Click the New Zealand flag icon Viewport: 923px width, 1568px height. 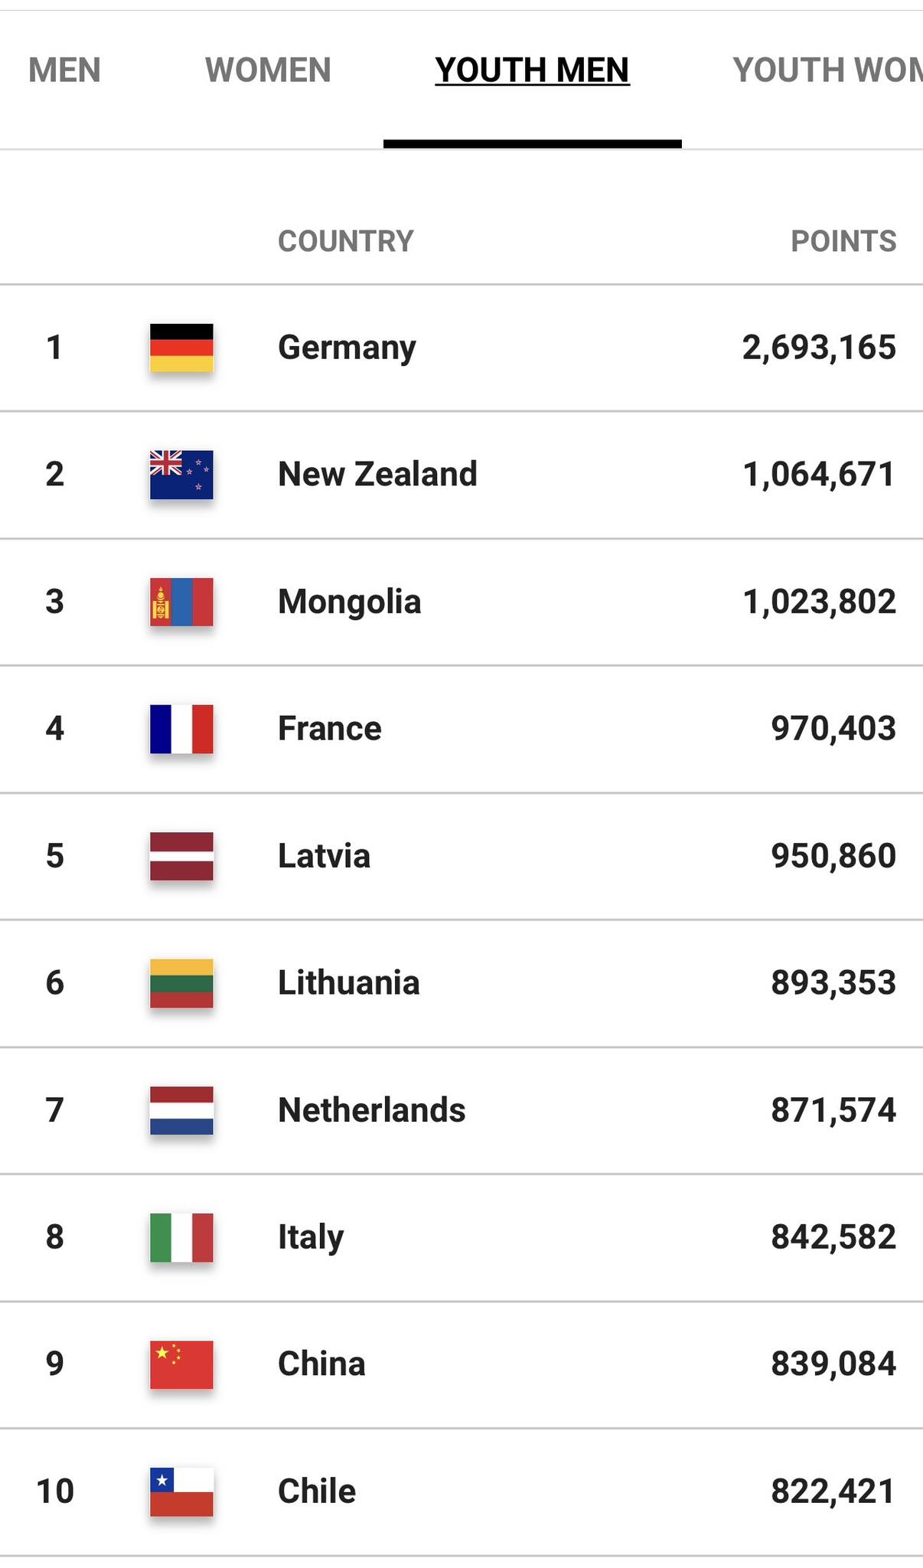point(181,475)
